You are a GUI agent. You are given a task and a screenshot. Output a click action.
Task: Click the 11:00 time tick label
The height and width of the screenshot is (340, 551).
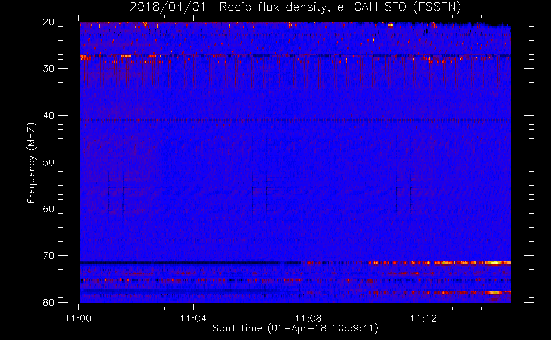(x=79, y=319)
